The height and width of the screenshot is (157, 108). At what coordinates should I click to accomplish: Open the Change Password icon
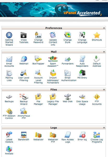pyautogui.click(x=38, y=35)
